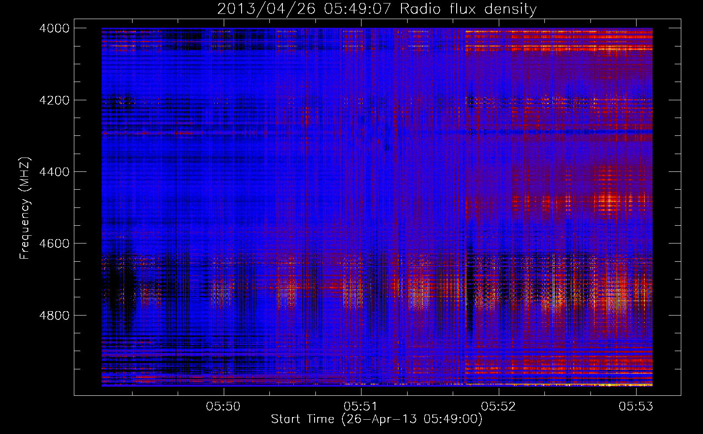Viewport: 703px width, 434px height.
Task: Click the 4800 frequency tick label
Action: click(x=54, y=316)
